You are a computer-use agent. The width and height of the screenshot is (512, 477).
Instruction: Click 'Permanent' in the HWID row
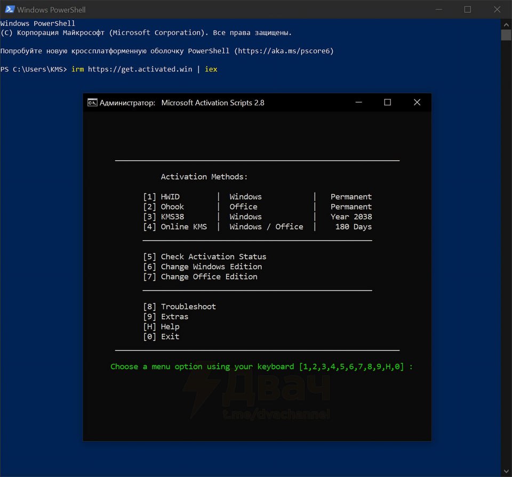click(x=351, y=196)
